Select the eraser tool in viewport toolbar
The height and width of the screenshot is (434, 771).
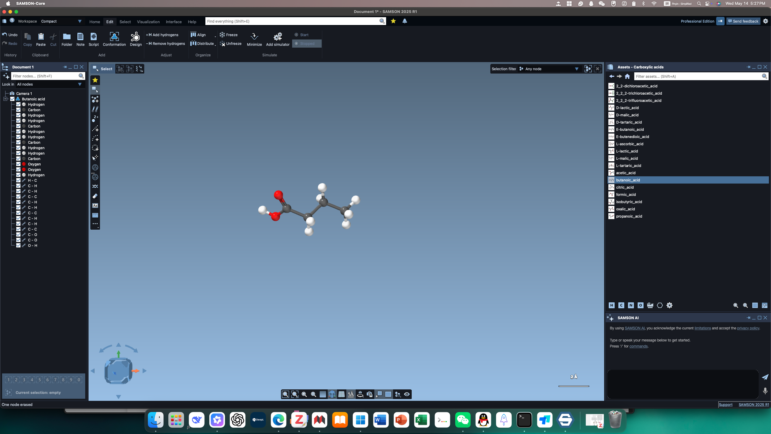tap(95, 196)
